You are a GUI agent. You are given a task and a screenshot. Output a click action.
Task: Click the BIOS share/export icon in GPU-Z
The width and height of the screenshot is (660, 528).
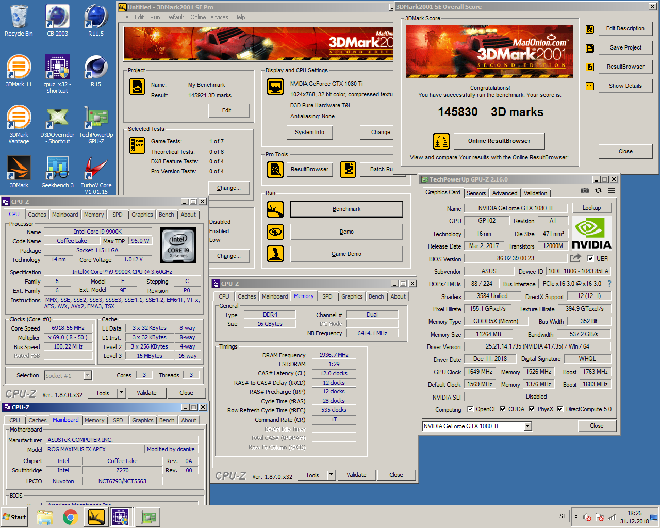coord(575,258)
